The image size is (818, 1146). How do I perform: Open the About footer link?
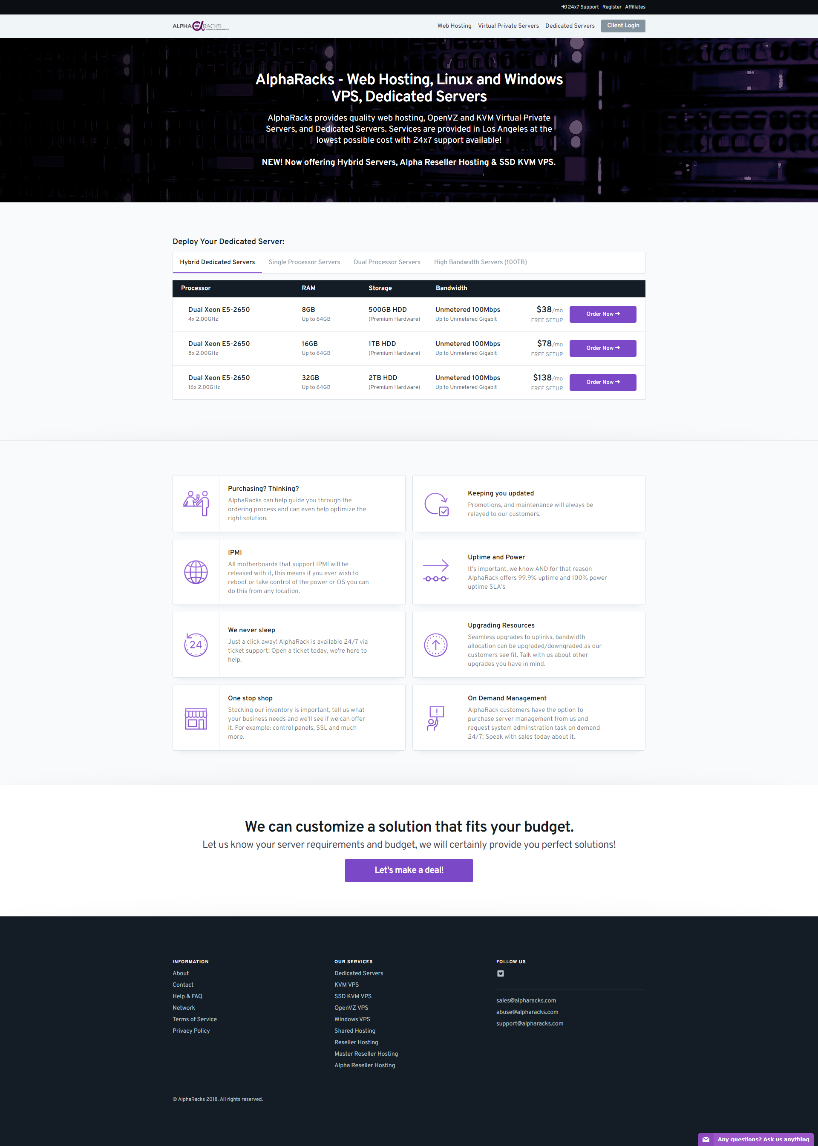pos(180,973)
